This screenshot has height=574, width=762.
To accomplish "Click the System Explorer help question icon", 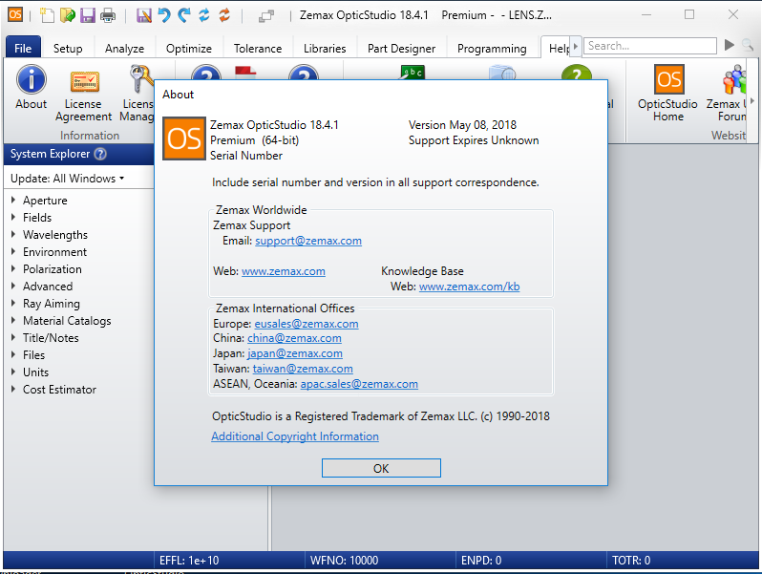I will [x=100, y=154].
